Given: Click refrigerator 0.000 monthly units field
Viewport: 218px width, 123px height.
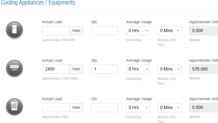Looking at the screenshot, I should tap(204, 31).
